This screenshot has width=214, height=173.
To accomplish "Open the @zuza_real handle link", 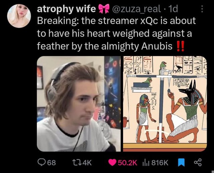I will [136, 9].
